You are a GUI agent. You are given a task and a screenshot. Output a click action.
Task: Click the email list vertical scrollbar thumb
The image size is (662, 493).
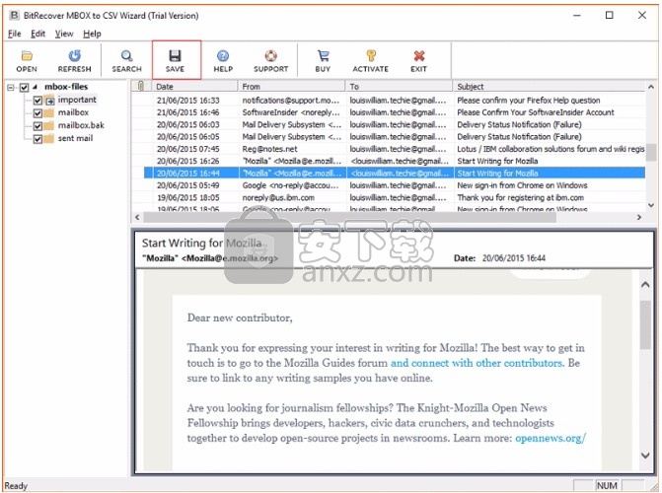[x=651, y=152]
